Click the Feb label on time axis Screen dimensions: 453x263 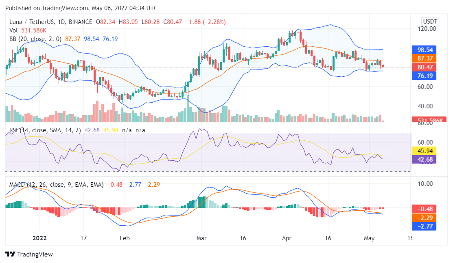tap(125, 238)
